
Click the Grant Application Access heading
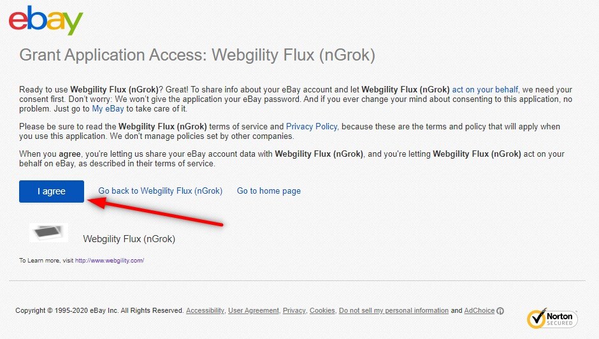point(197,55)
